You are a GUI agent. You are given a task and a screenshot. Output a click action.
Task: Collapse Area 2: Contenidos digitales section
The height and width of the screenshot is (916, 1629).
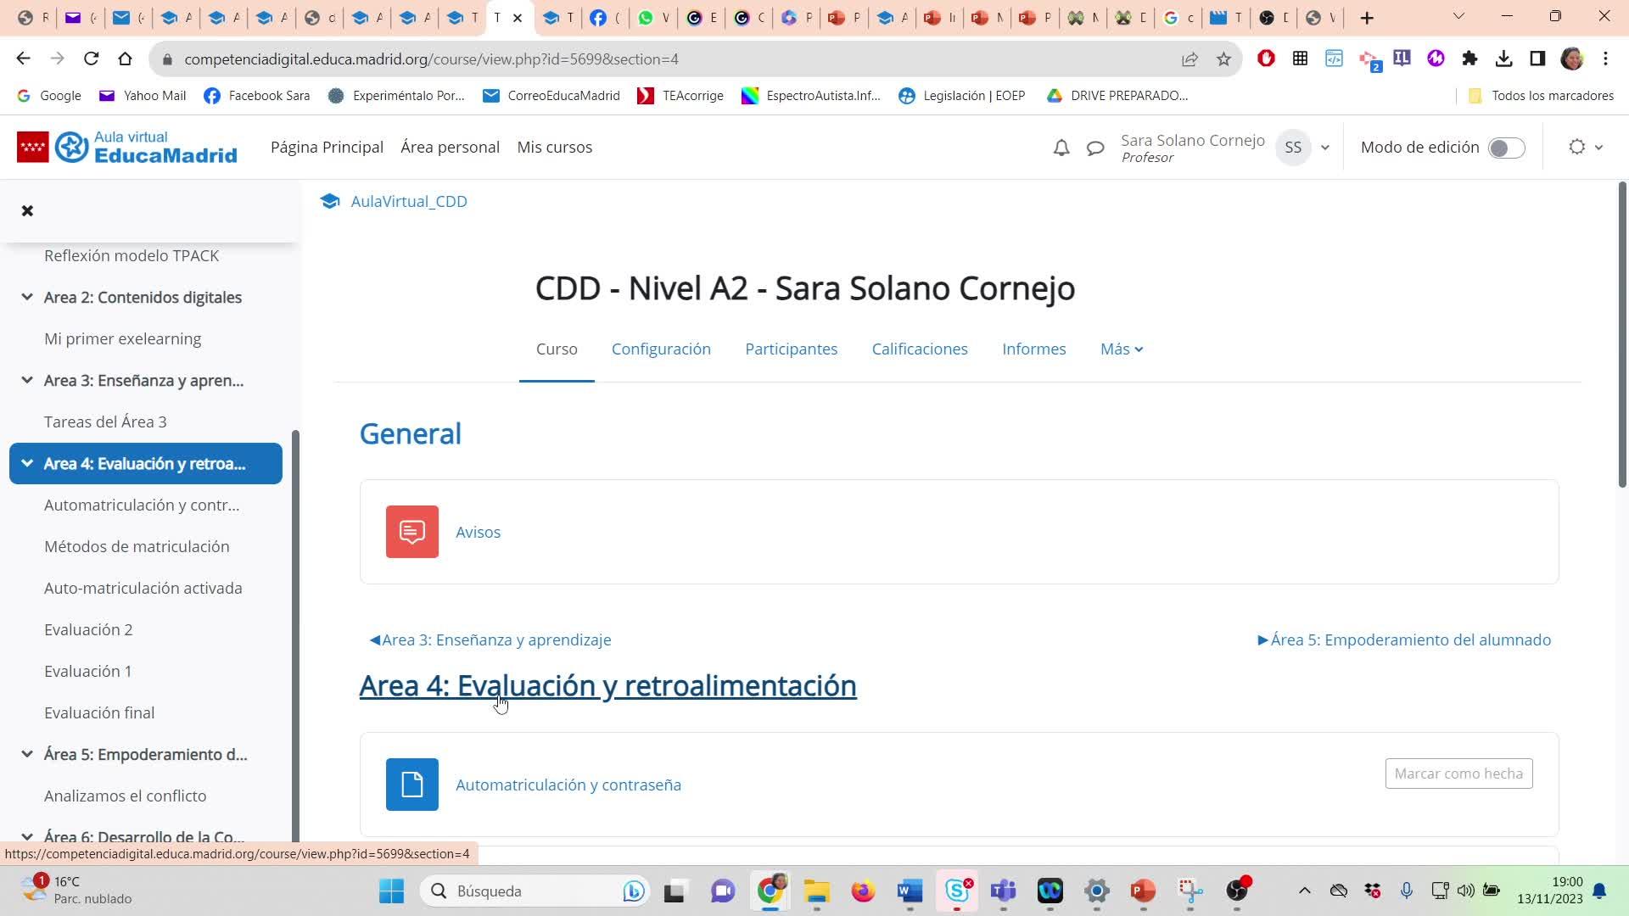click(27, 297)
